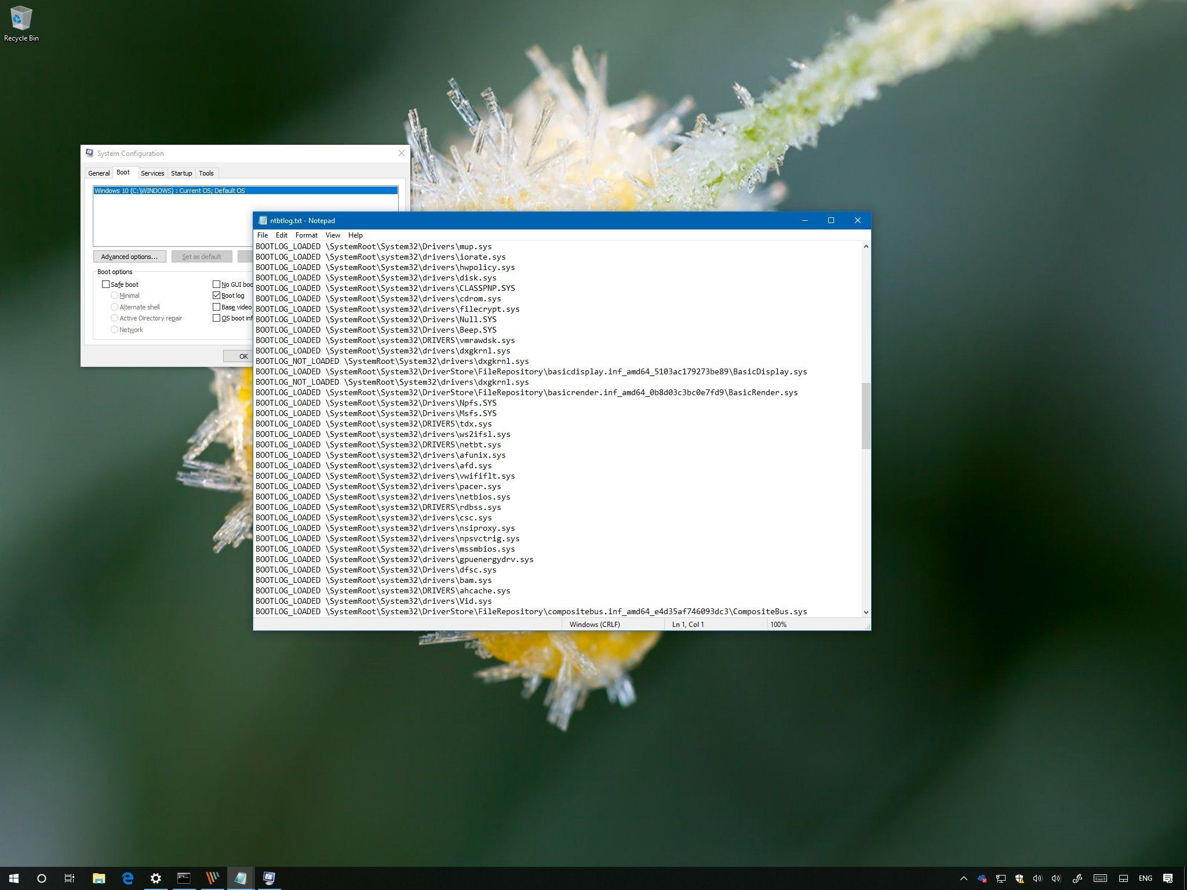Switch to the Services tab
Screen dimensions: 1187x890
tap(152, 173)
